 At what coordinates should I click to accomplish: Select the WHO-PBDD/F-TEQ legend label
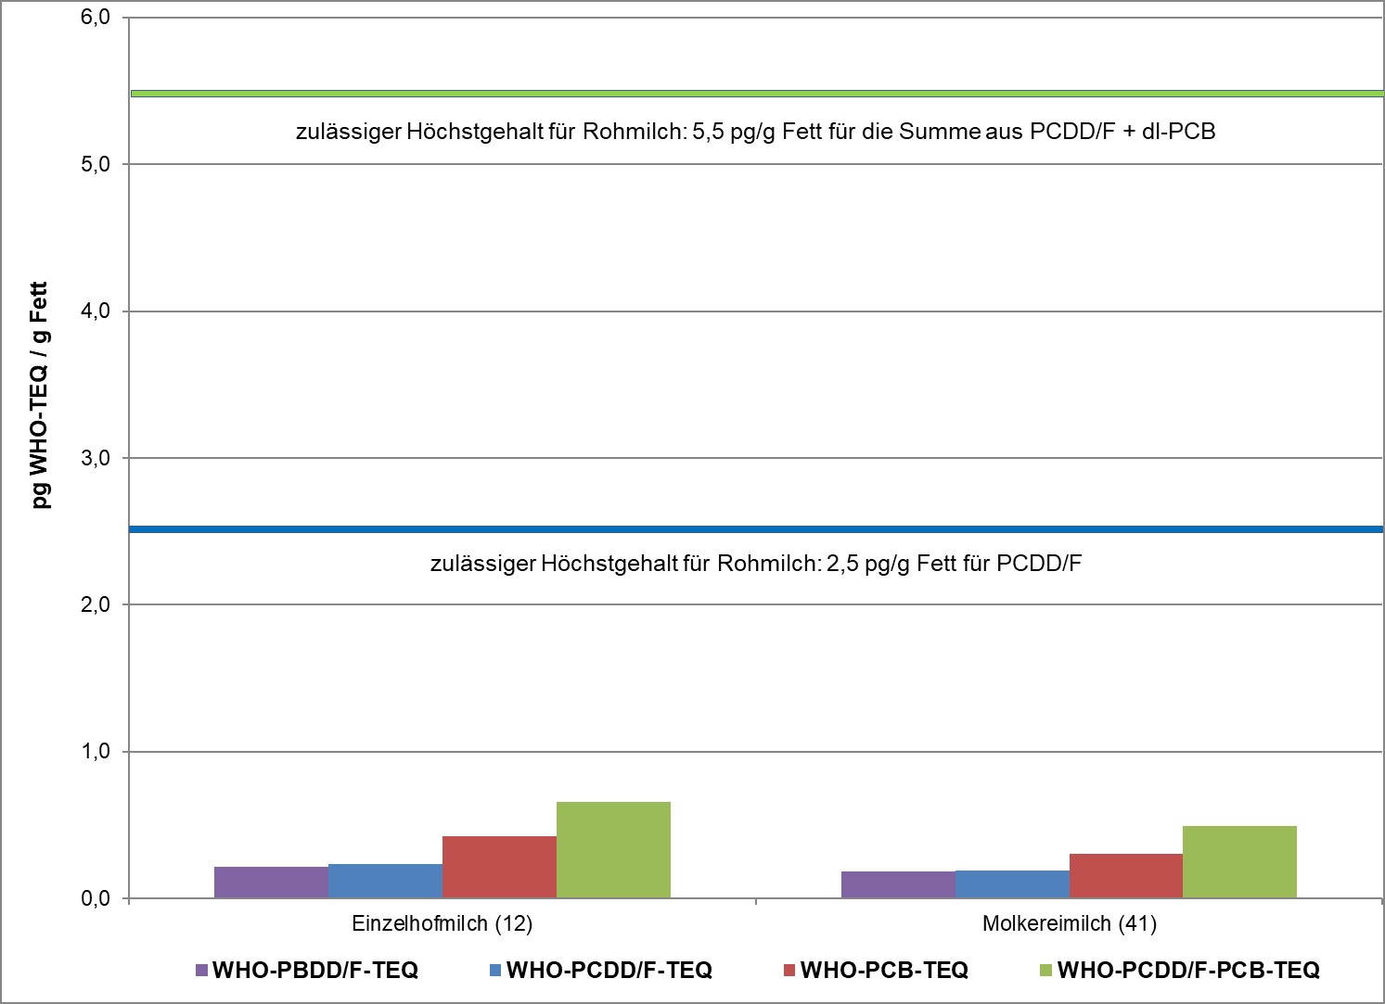(315, 971)
